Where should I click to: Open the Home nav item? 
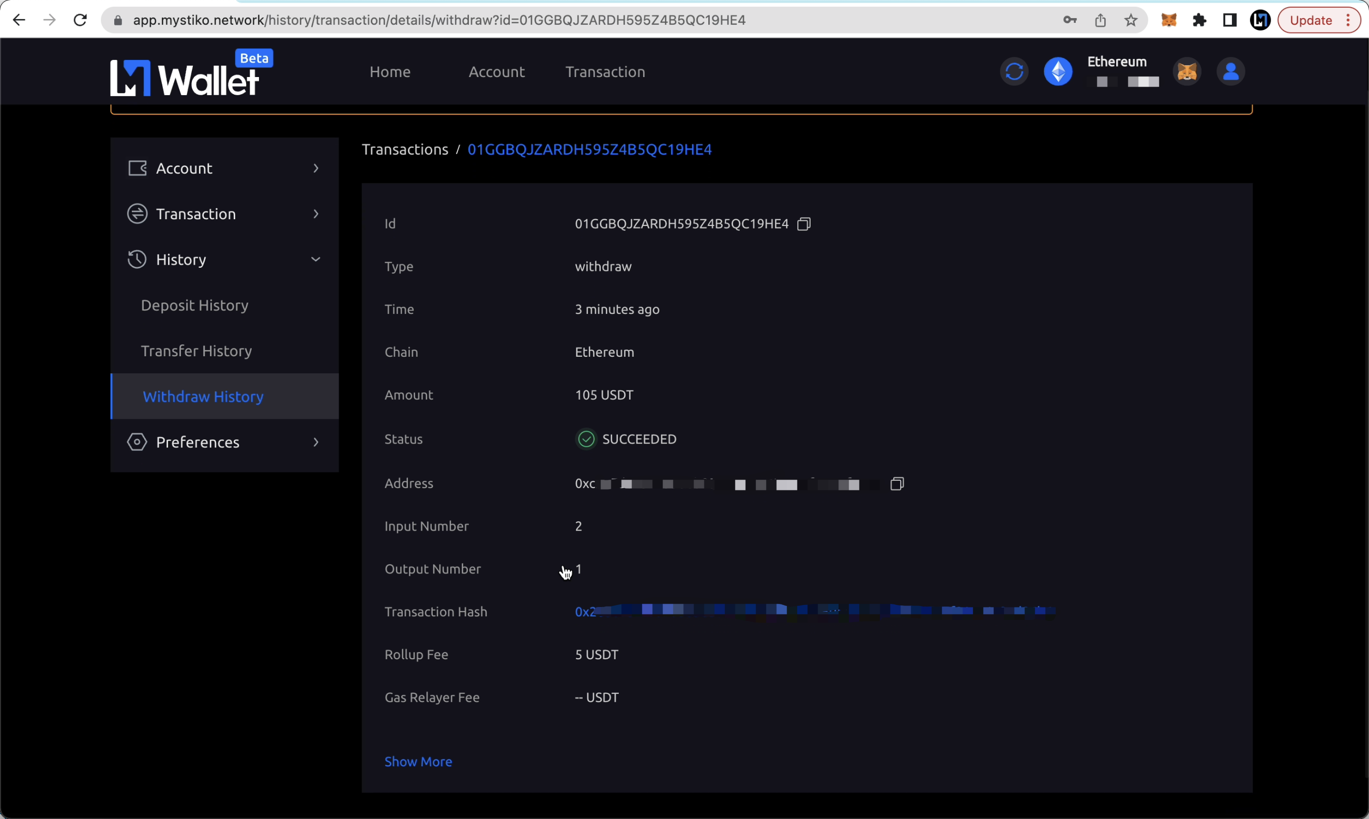pos(390,72)
